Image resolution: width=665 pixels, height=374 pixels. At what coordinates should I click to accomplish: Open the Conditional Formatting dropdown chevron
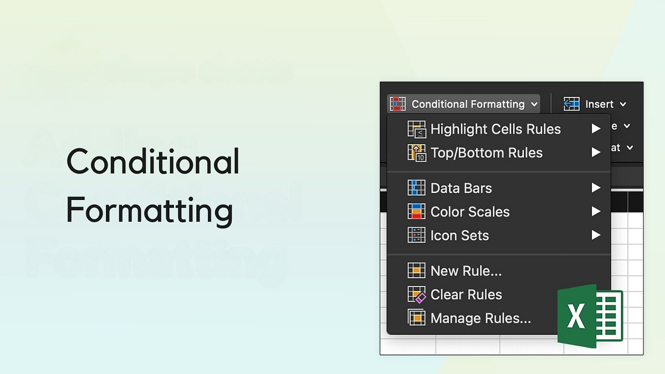coord(535,104)
